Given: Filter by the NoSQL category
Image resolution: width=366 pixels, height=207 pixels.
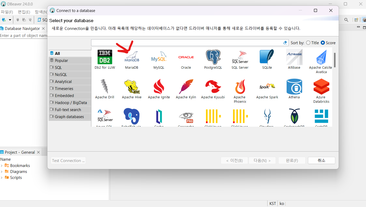Looking at the screenshot, I should pos(70,74).
